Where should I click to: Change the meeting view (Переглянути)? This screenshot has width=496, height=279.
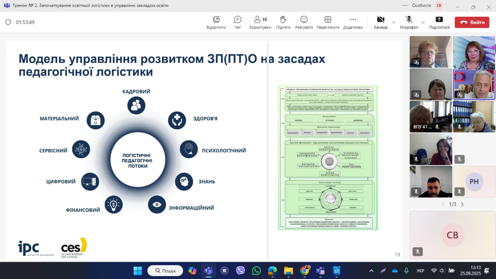(x=328, y=22)
